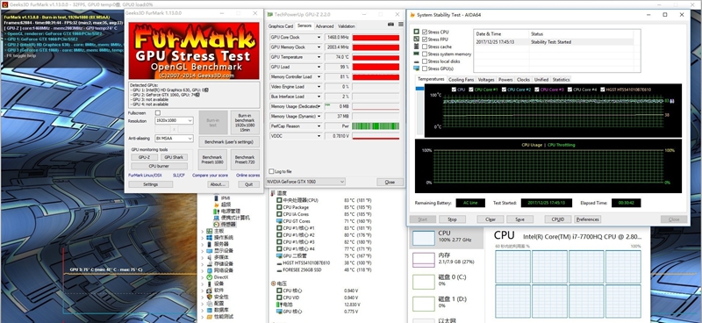Toggle the CPU Core #1 graph checkbox
This screenshot has width=702, height=323.
point(471,90)
